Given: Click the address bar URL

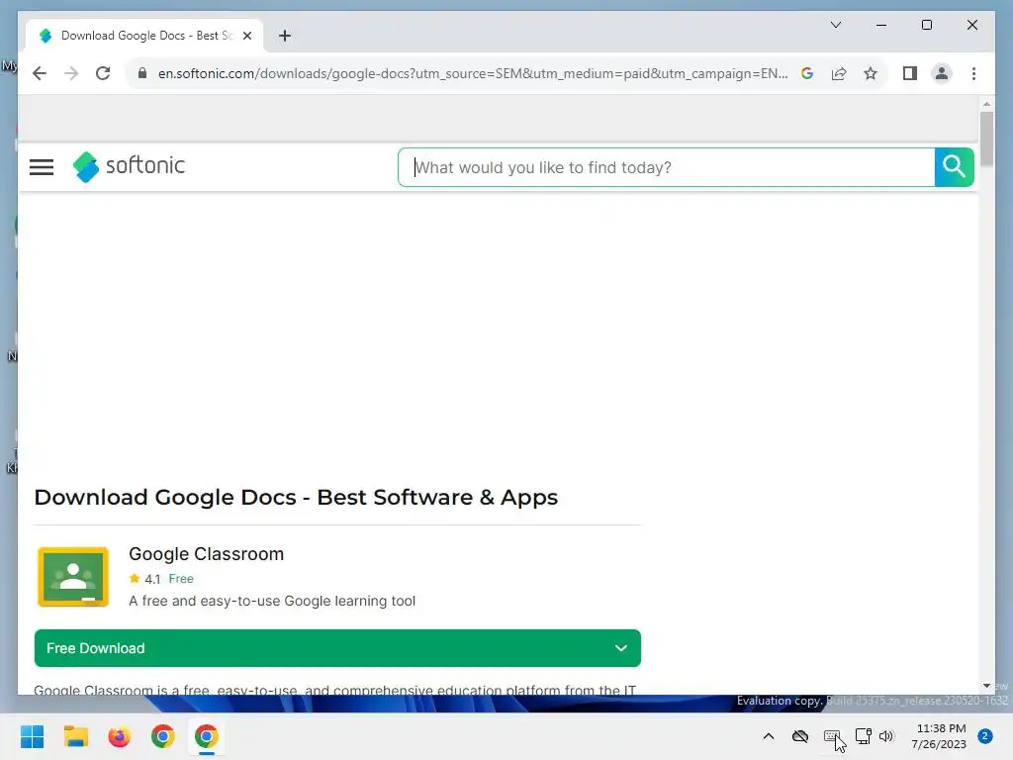Looking at the screenshot, I should tap(472, 73).
